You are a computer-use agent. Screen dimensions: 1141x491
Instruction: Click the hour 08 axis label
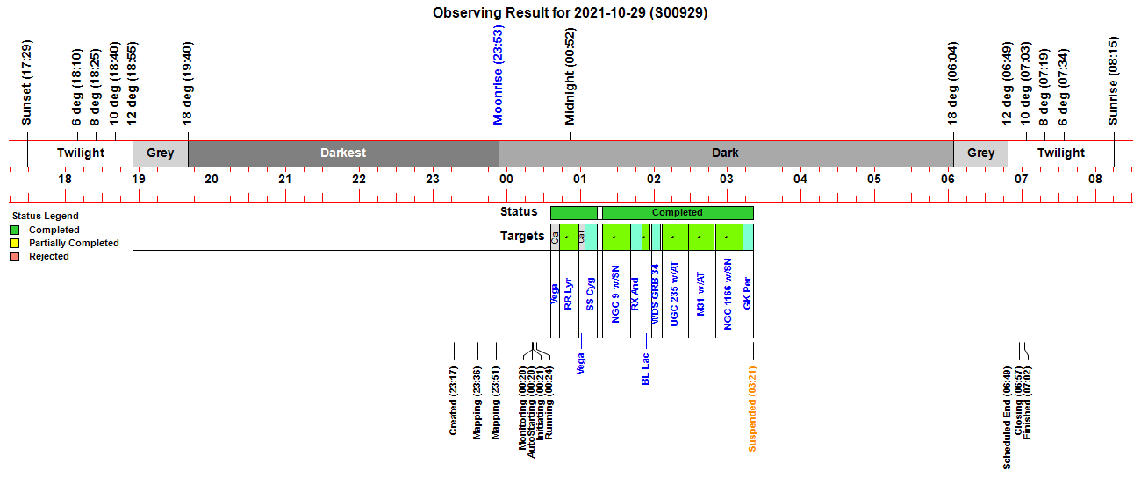click(1095, 180)
